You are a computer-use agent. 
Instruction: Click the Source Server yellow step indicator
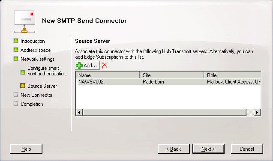[23, 86]
